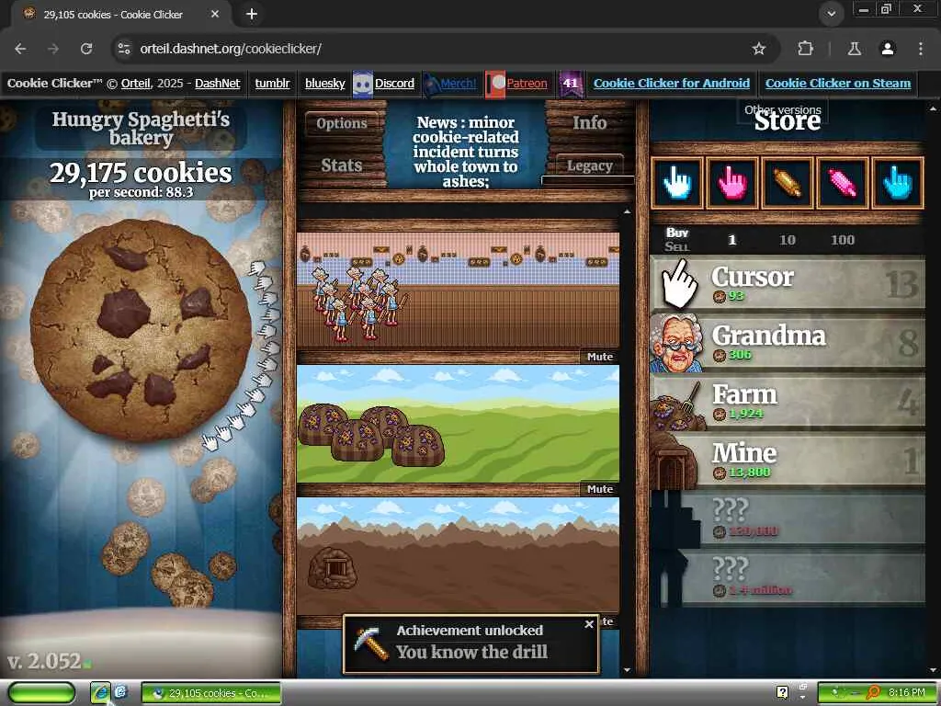Open the Stats menu

coord(342,165)
